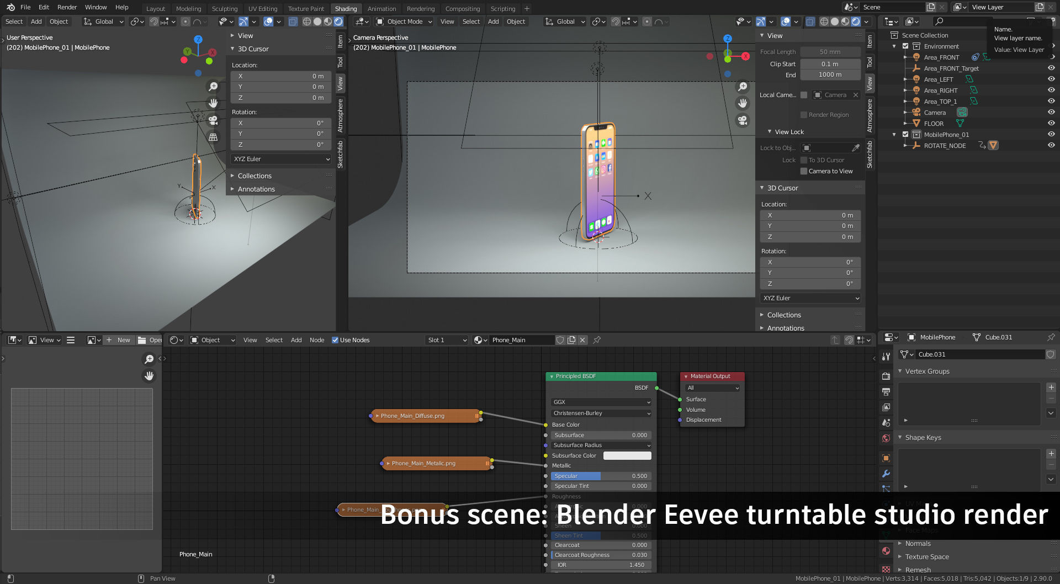Toggle the Local Camera checkbox
1060x584 pixels.
click(804, 95)
